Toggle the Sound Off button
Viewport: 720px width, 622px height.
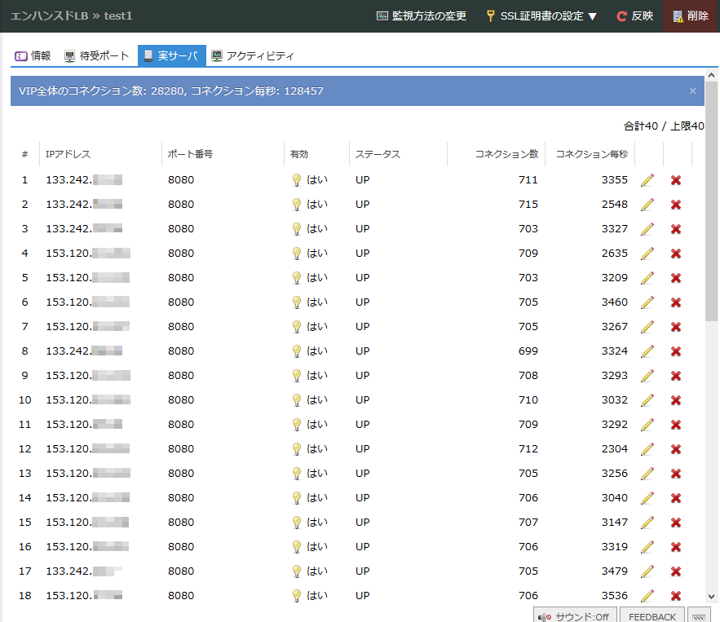tap(574, 616)
